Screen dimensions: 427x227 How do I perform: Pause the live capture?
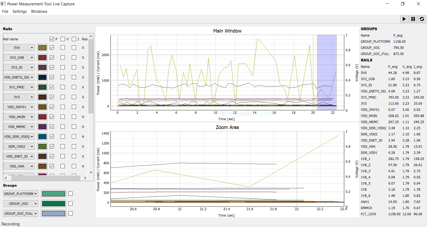(x=413, y=19)
